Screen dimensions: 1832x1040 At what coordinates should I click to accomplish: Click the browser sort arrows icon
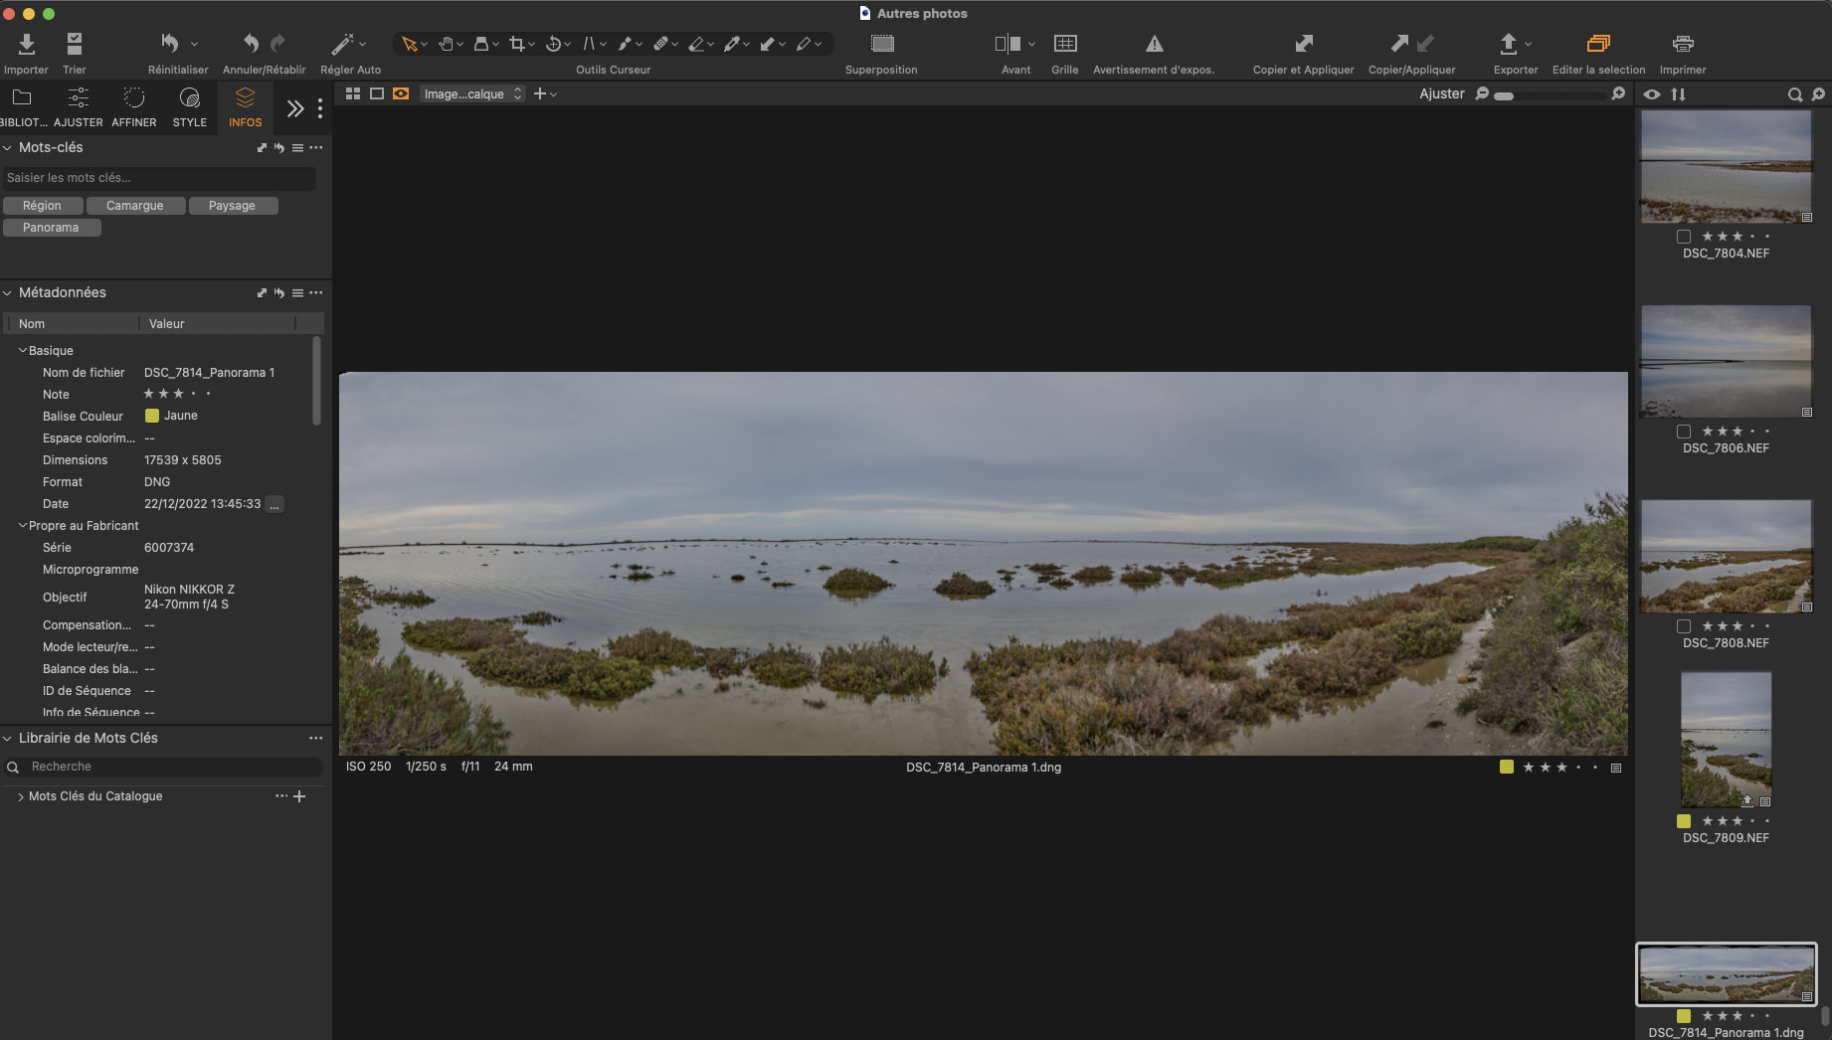point(1679,94)
